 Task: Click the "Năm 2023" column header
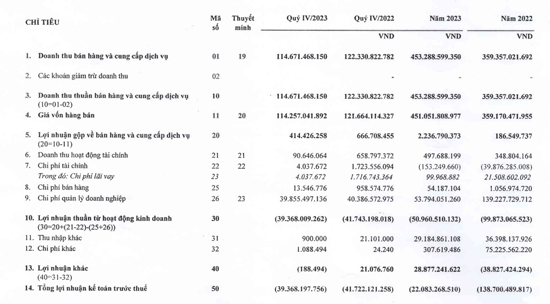pos(445,18)
